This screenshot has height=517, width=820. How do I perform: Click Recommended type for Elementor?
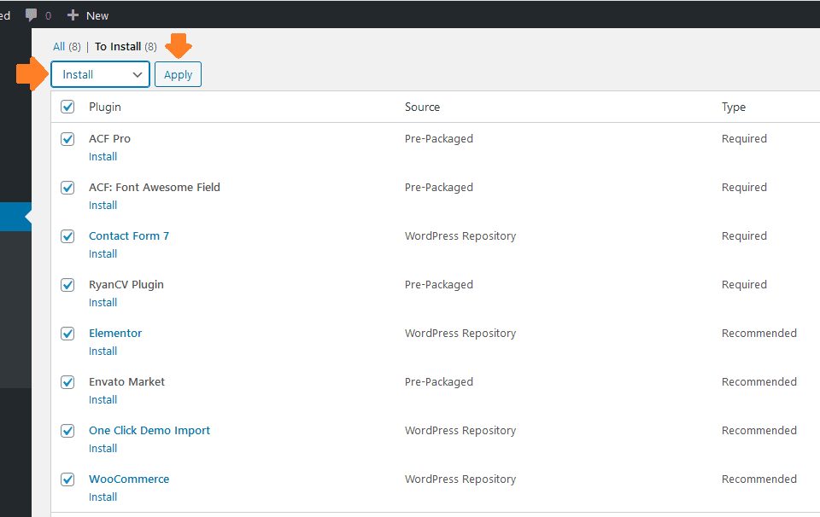coord(759,334)
